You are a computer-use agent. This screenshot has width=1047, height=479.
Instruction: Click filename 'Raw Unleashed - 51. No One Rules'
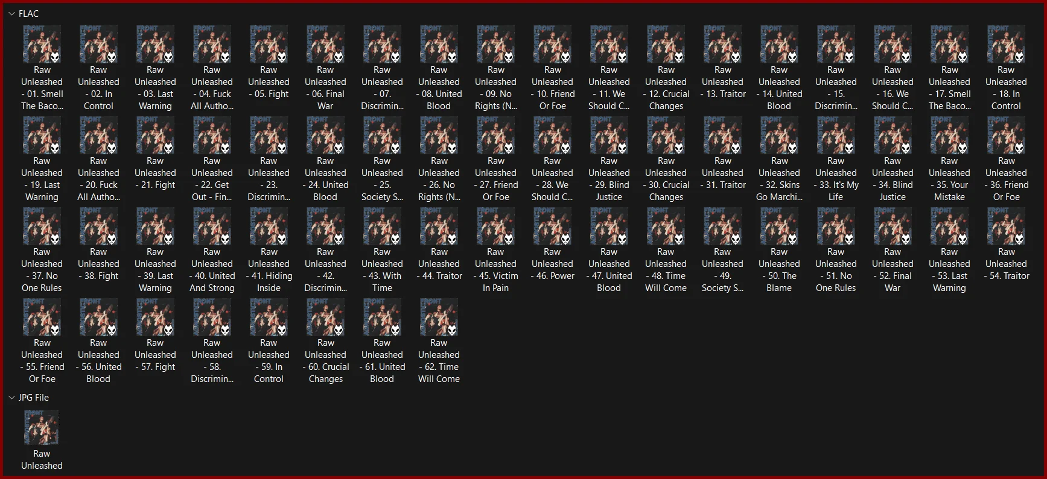[836, 270]
